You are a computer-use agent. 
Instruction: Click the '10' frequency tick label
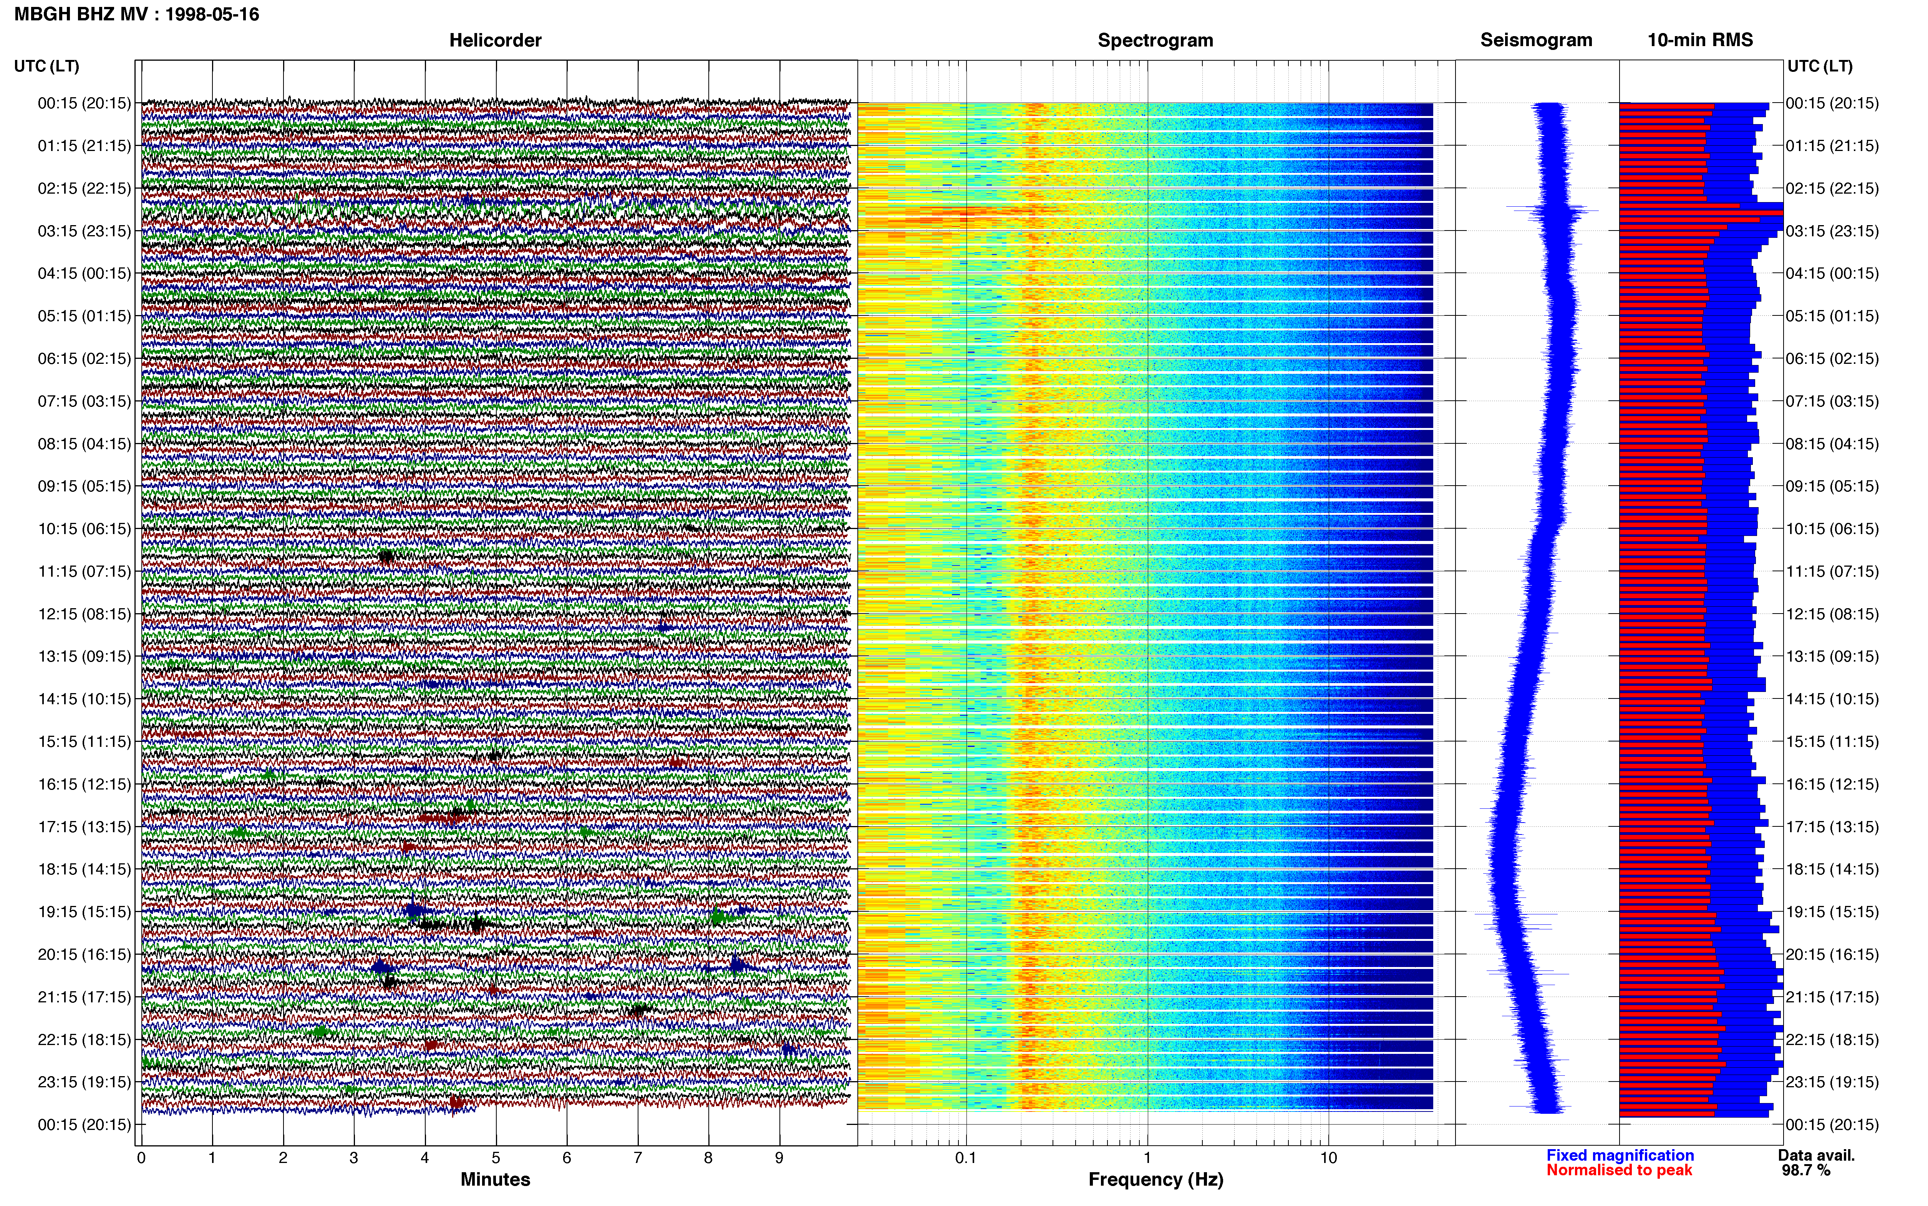[x=1328, y=1157]
